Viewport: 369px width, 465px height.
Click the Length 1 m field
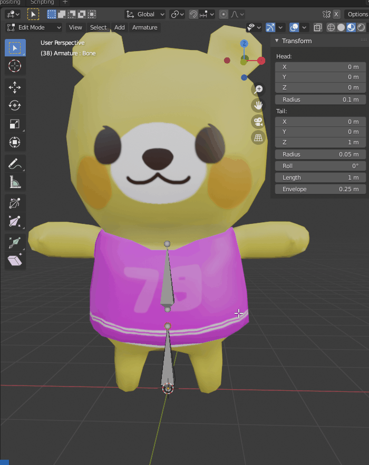point(321,177)
